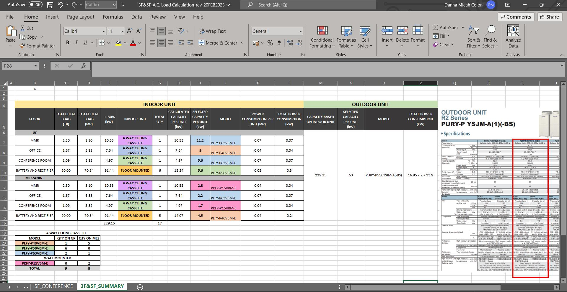Open the Merge & Center dropdown arrow

click(x=242, y=43)
